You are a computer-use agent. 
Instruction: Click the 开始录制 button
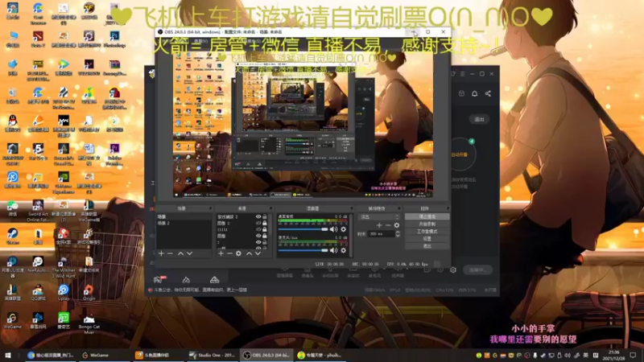point(427,224)
